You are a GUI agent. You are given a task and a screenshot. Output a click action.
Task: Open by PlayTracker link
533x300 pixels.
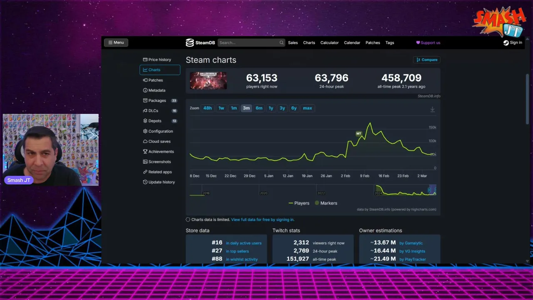413,259
